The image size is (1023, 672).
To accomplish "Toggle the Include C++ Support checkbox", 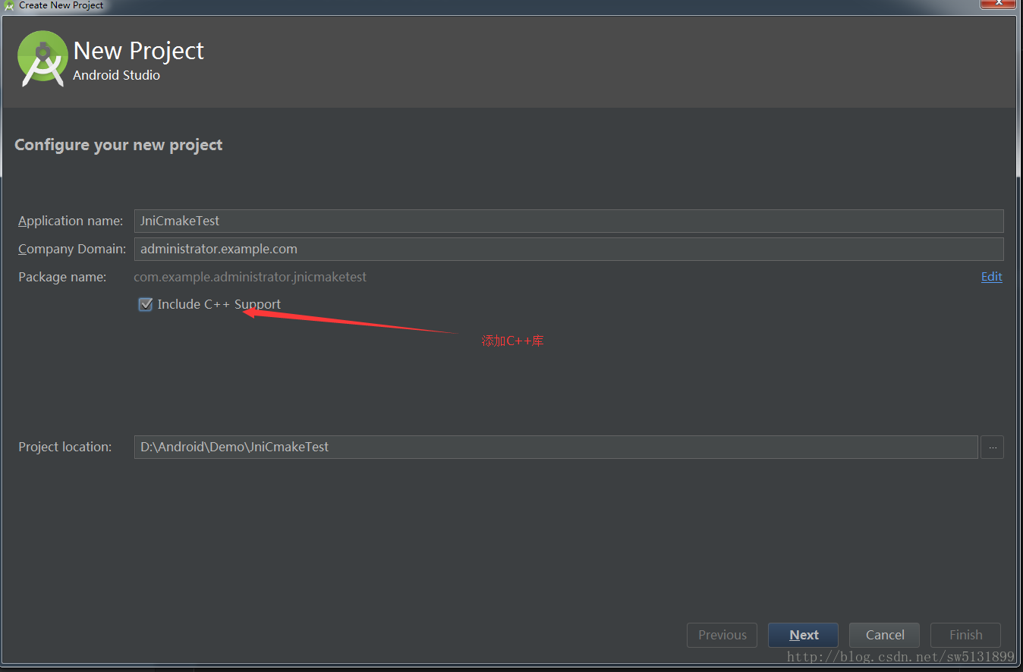I will (146, 304).
